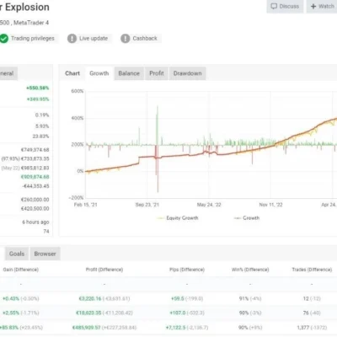The image size is (337, 337).
Task: Open the Discuss button
Action: 285,6
